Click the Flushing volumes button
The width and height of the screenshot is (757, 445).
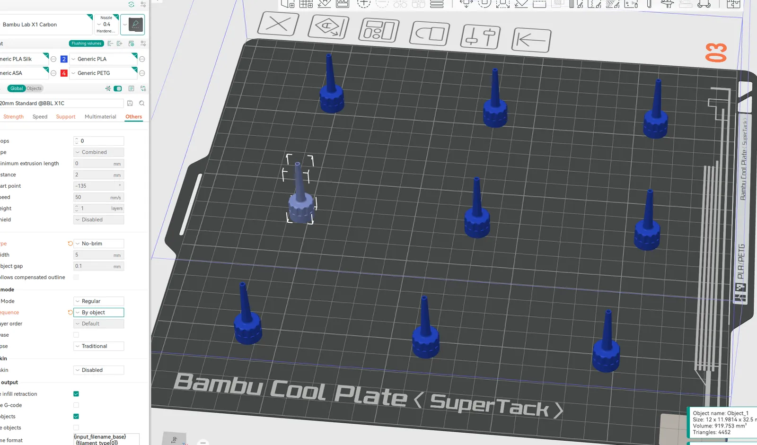87,44
